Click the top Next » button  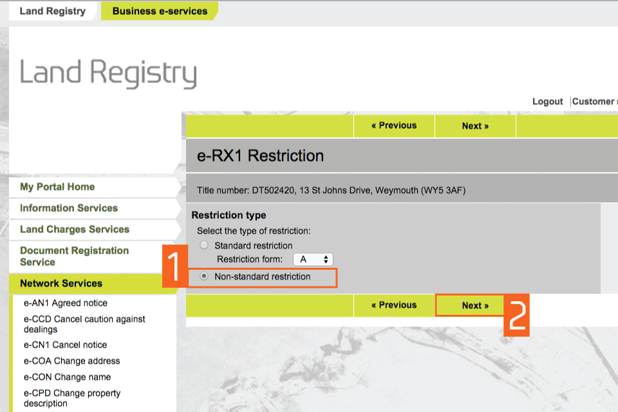(x=475, y=126)
